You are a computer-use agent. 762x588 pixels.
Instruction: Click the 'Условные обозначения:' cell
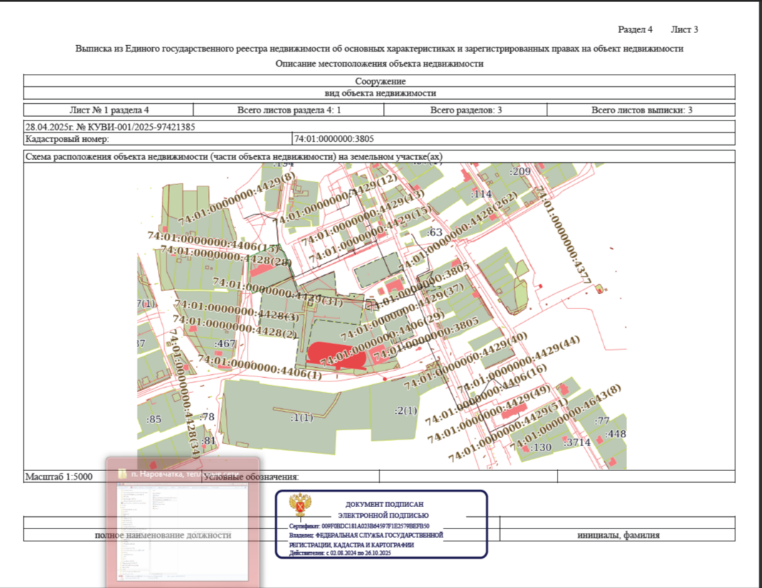290,476
